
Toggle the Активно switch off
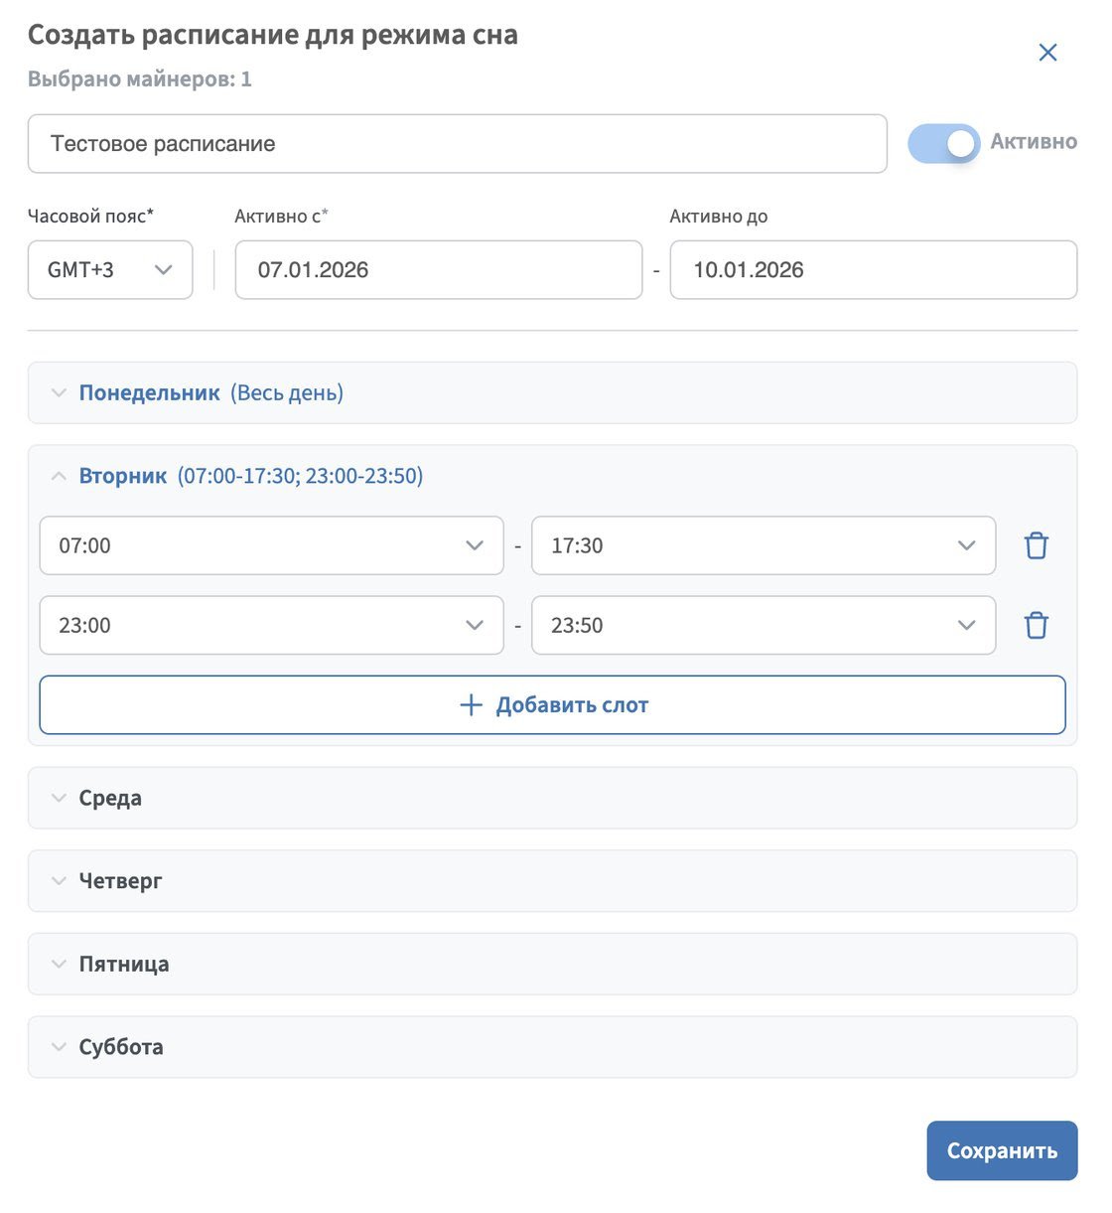coord(943,143)
